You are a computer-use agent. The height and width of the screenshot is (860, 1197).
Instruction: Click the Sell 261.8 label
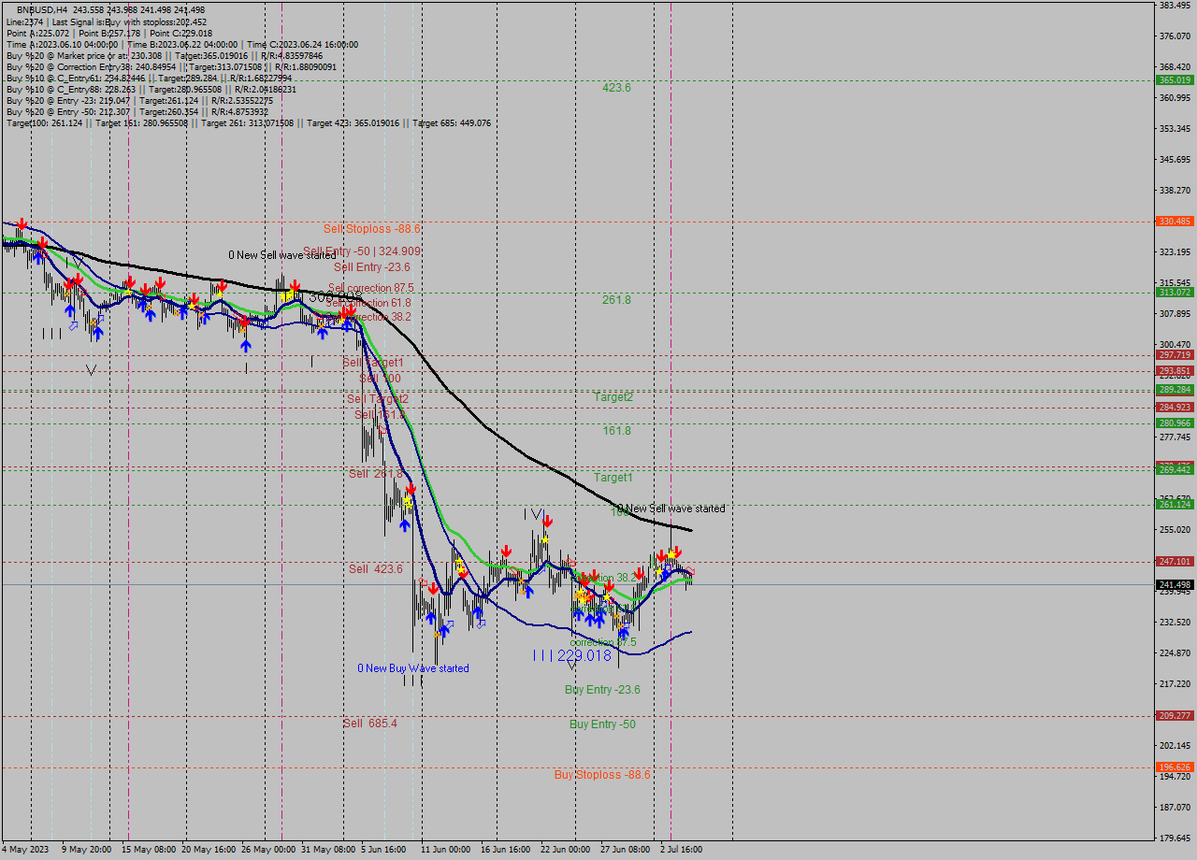[x=376, y=474]
